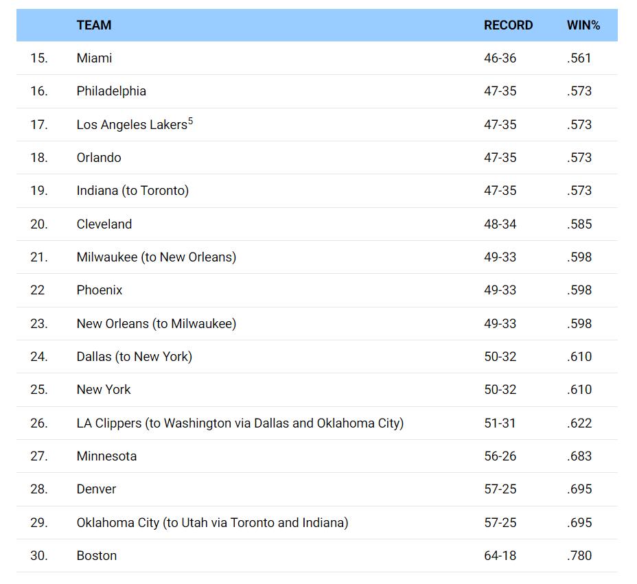Click the Denver team name
This screenshot has width=637, height=584.
tap(96, 489)
